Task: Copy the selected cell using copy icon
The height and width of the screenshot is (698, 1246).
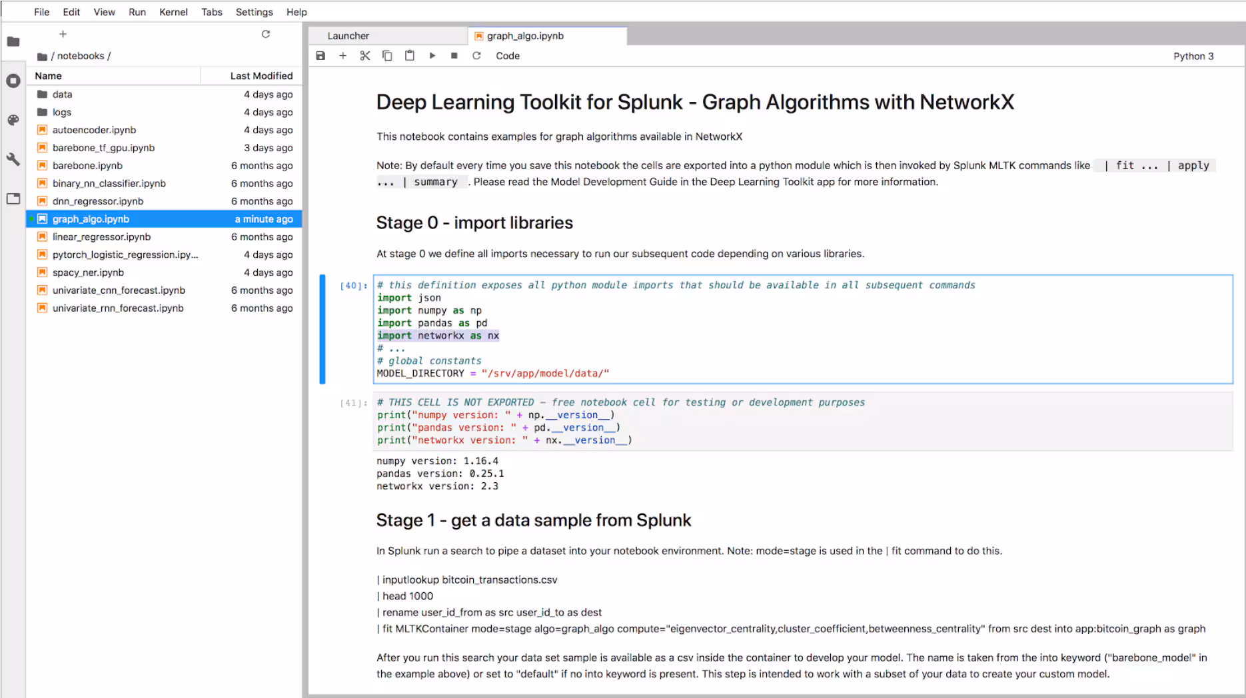Action: pos(387,56)
